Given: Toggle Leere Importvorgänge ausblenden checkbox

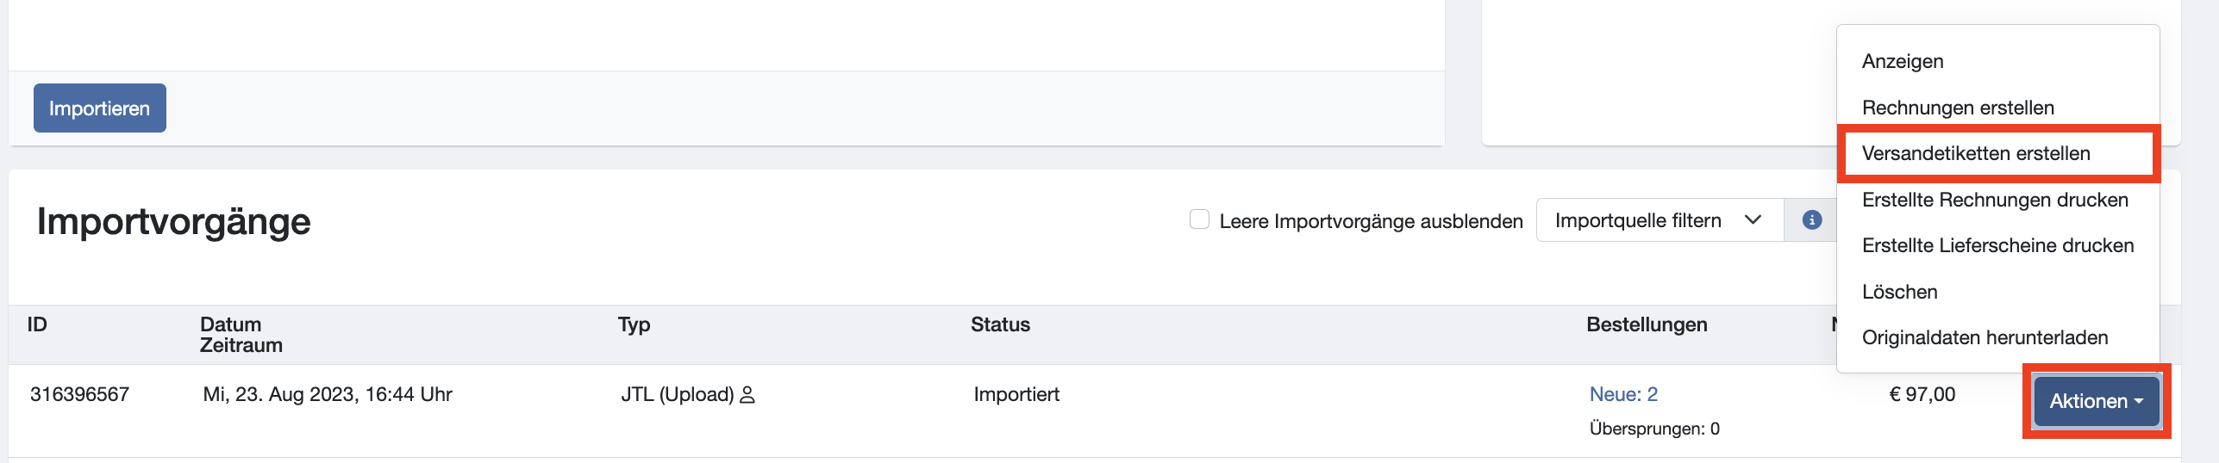Looking at the screenshot, I should tap(1199, 219).
